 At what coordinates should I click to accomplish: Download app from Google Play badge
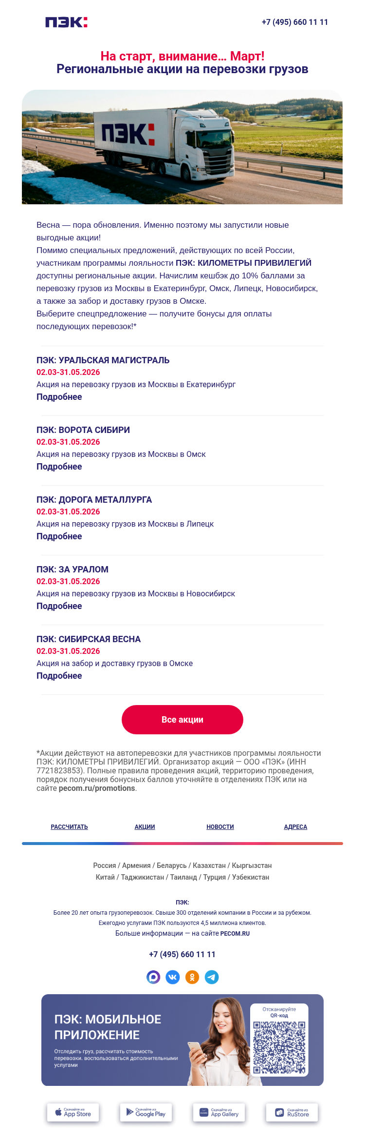(146, 1112)
